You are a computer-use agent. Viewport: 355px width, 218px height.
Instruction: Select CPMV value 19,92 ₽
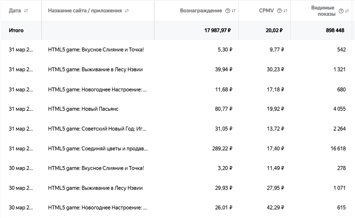point(276,109)
